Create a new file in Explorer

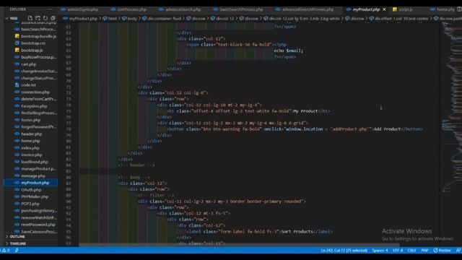[30, 18]
